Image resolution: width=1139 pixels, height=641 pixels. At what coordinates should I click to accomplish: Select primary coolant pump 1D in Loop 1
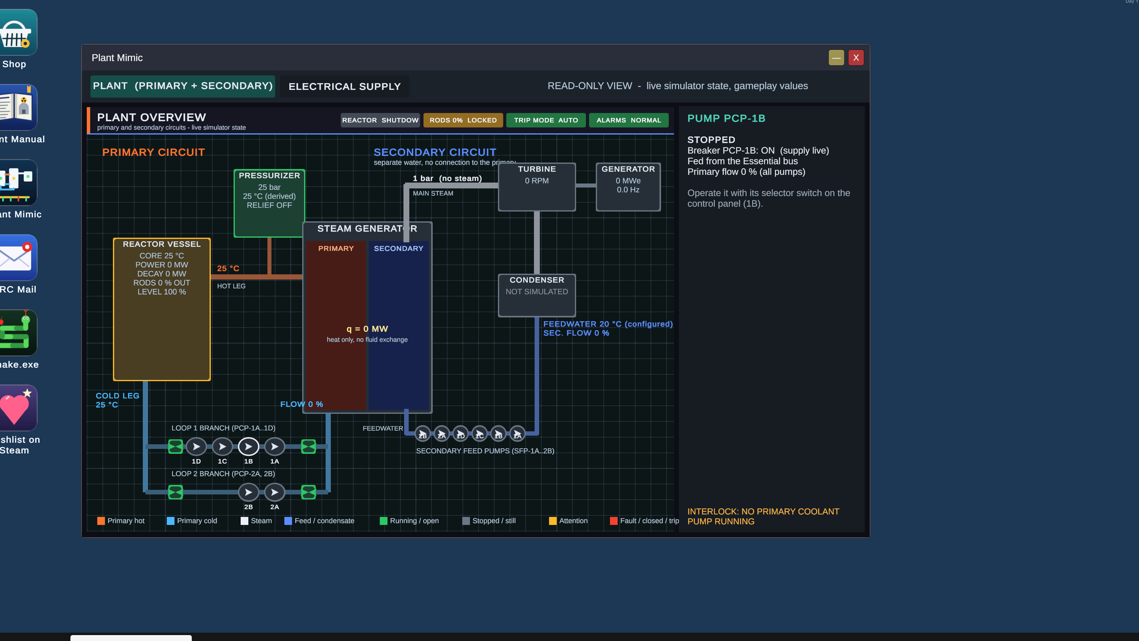coord(196,447)
